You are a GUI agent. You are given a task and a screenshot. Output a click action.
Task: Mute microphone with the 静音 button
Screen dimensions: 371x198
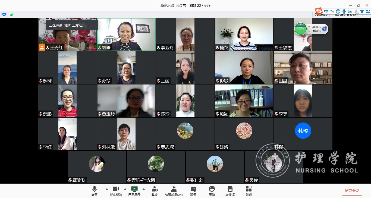(94, 191)
